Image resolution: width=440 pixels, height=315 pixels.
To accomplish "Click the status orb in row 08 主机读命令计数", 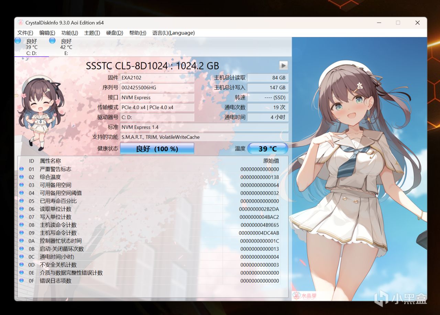I will [x=22, y=225].
